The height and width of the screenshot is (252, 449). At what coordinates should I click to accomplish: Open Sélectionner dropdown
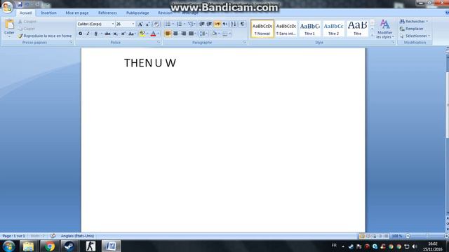(x=429, y=36)
